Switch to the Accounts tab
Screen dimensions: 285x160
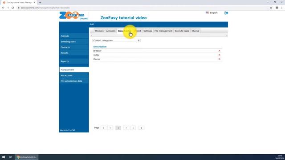point(111,31)
